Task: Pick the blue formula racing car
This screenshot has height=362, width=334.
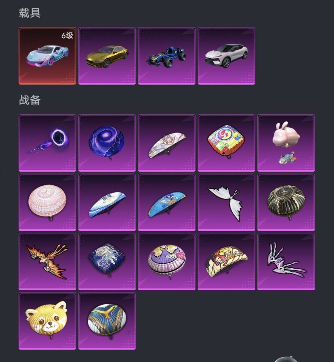Action: tap(166, 56)
